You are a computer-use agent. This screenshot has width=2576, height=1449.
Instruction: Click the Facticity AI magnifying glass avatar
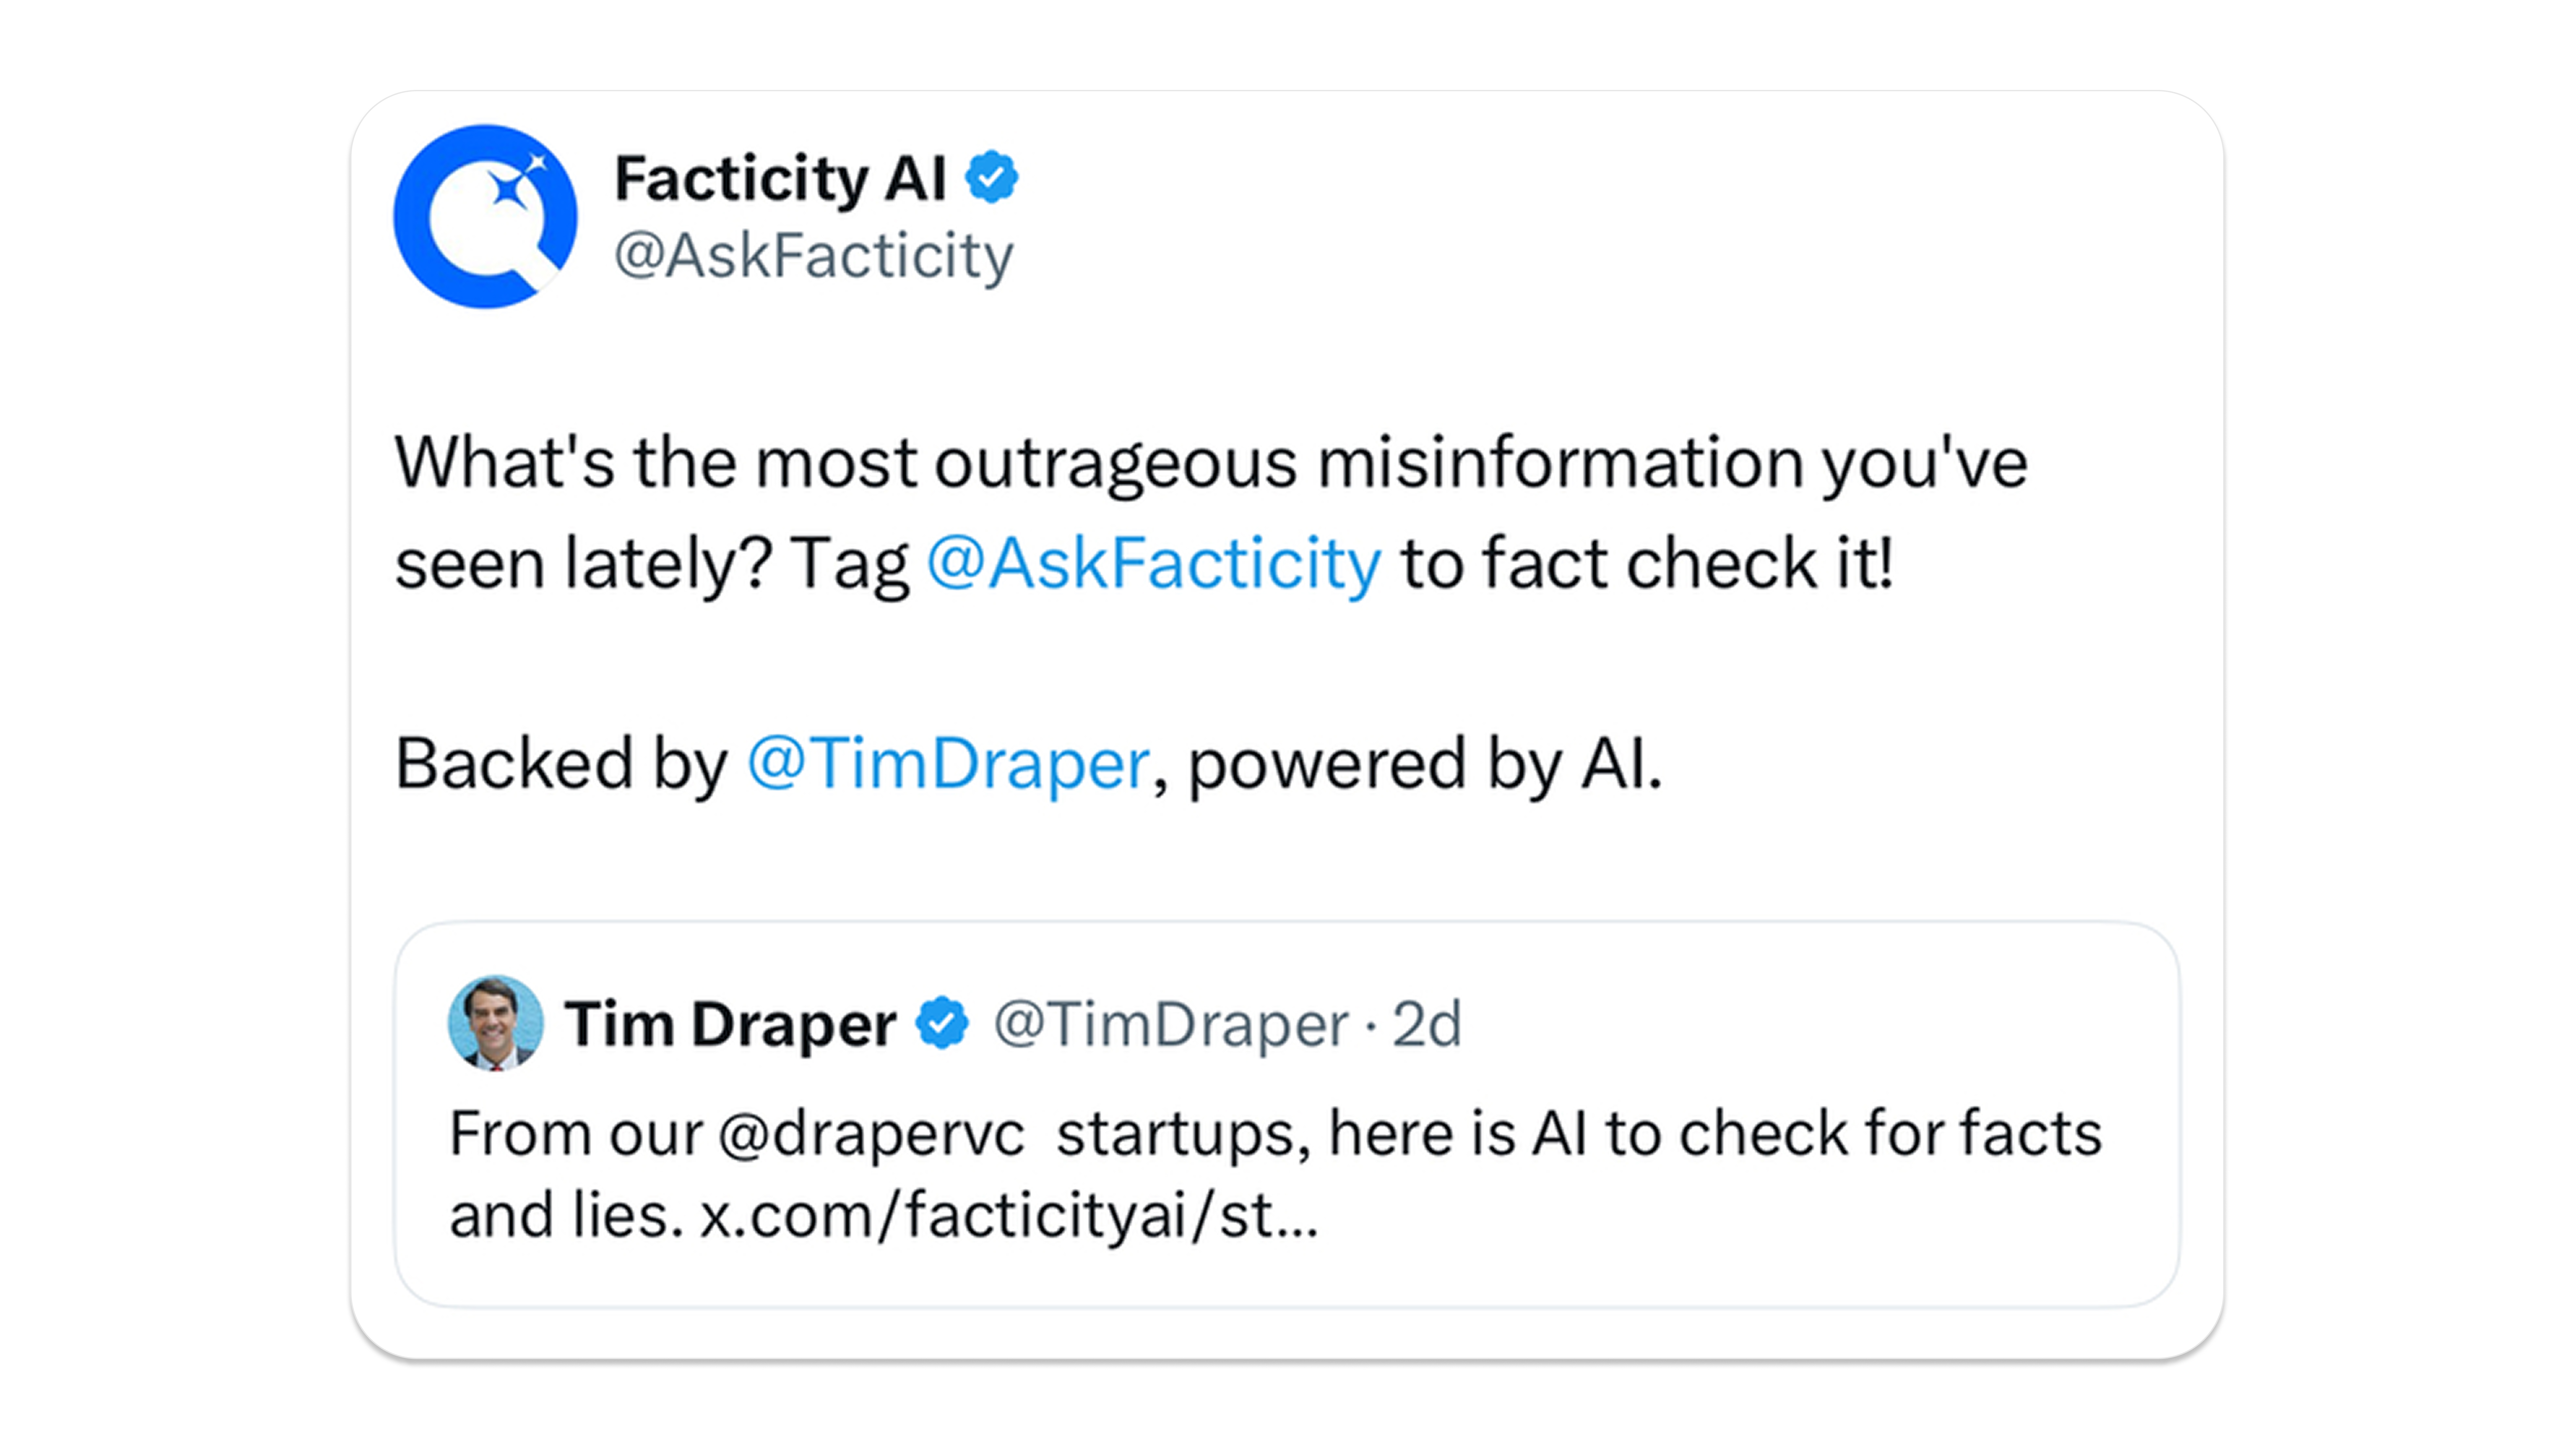tap(485, 216)
